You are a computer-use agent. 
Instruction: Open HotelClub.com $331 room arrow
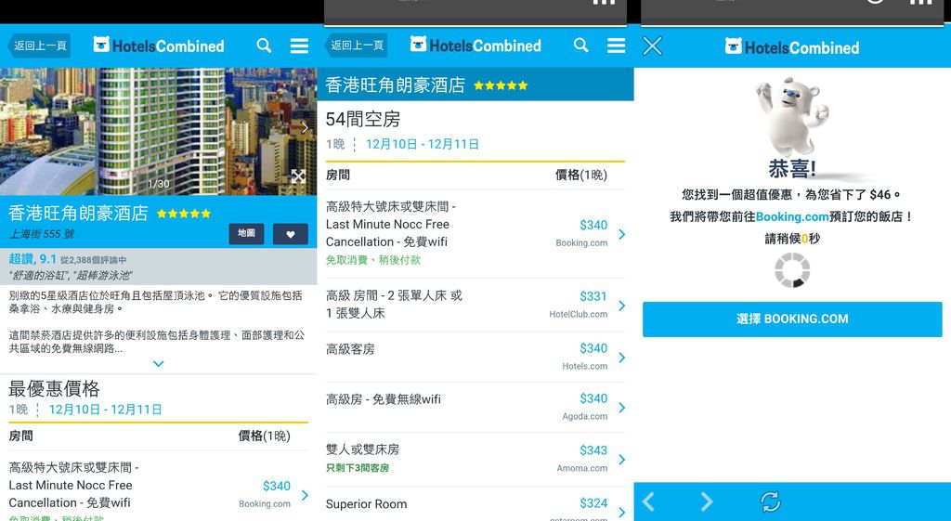[621, 306]
